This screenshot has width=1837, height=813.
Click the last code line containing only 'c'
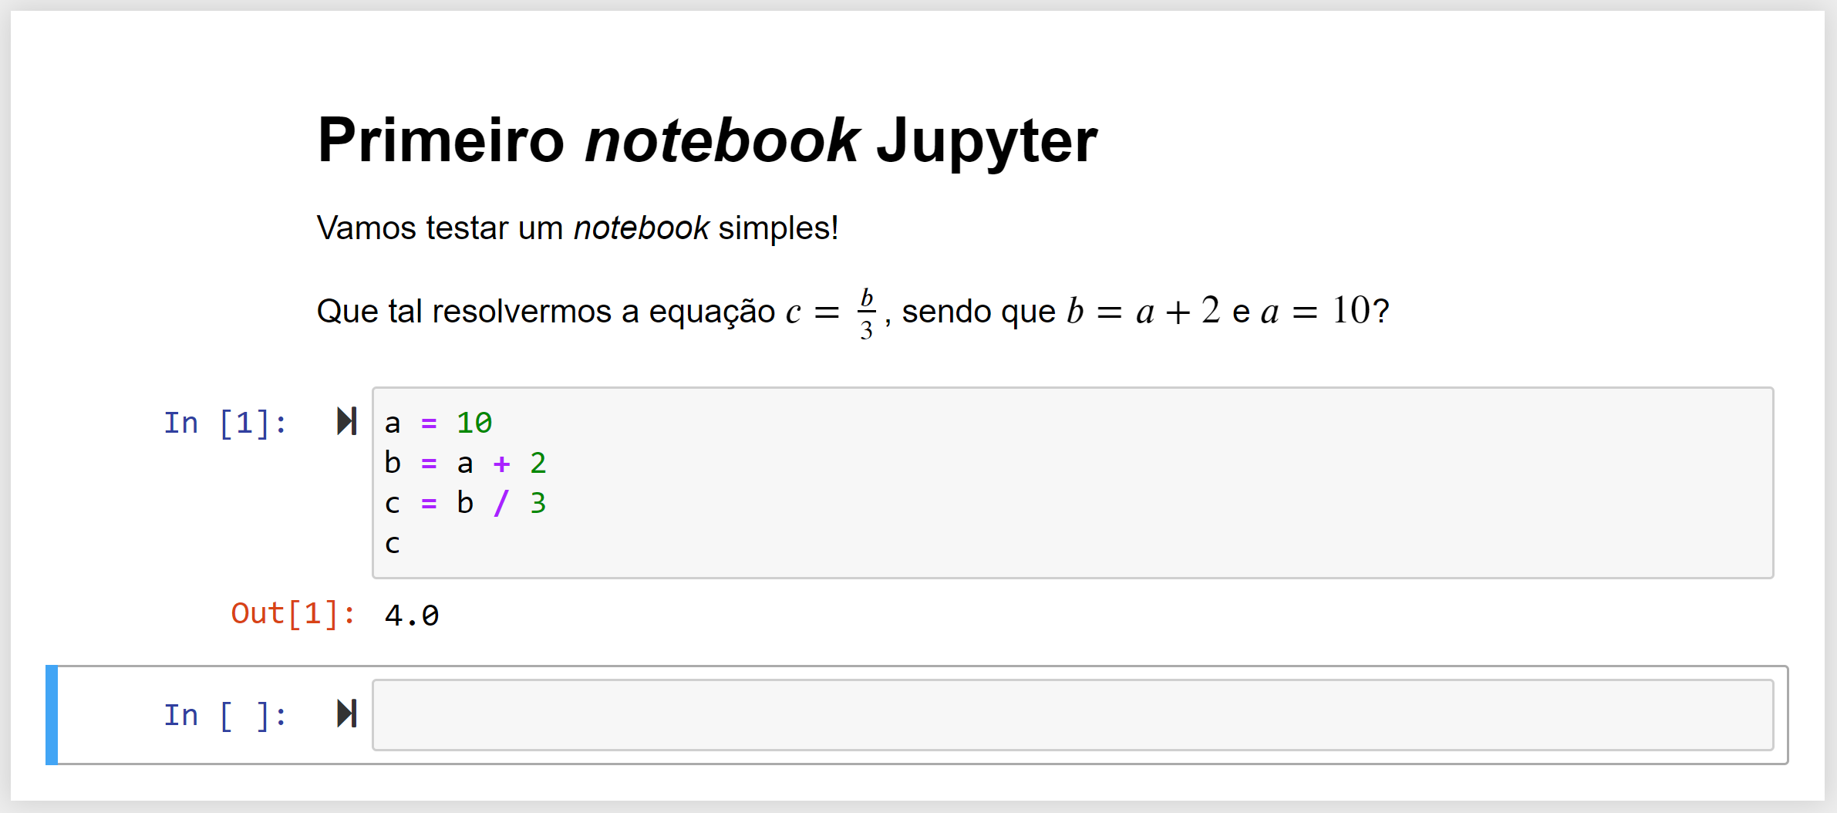coord(393,544)
